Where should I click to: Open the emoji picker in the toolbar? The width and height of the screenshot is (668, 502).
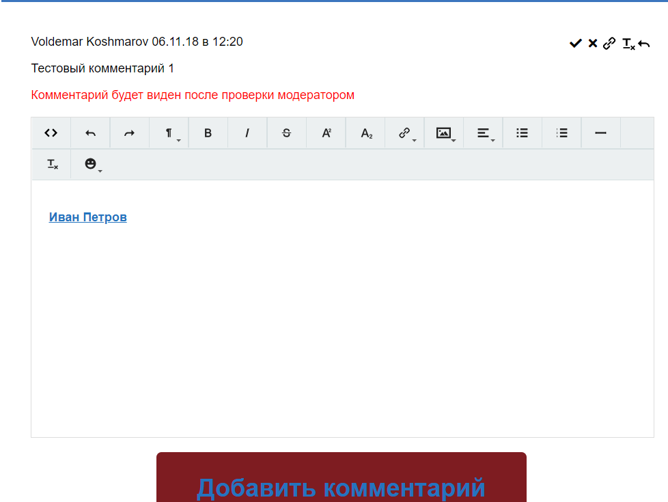click(91, 164)
